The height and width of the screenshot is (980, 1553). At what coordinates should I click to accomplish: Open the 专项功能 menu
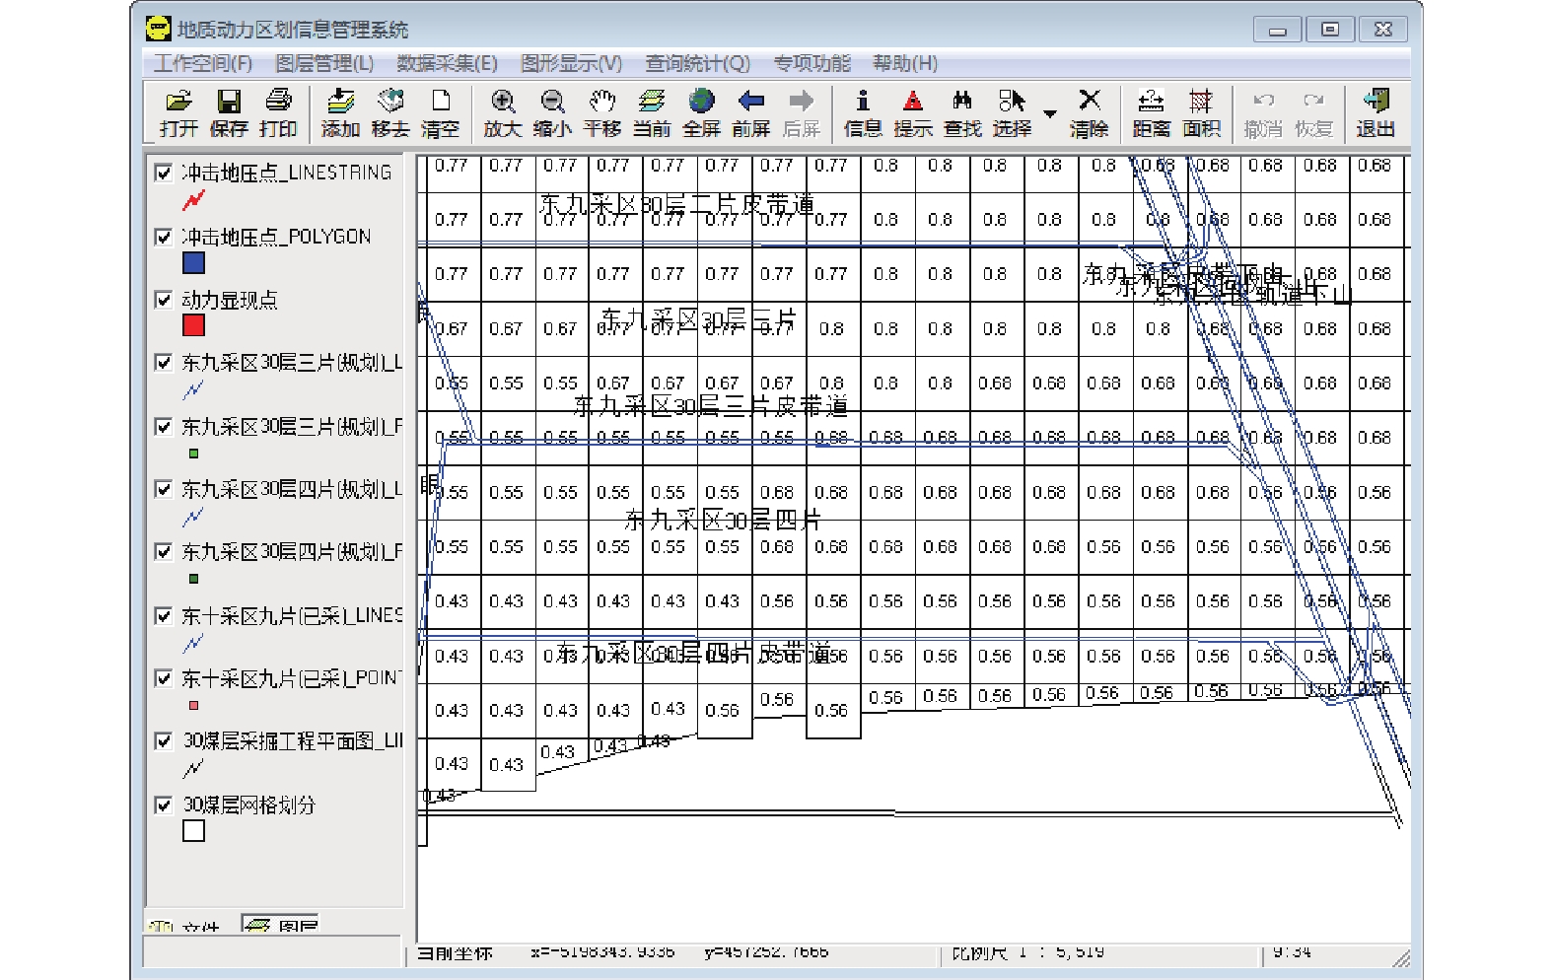pos(812,63)
